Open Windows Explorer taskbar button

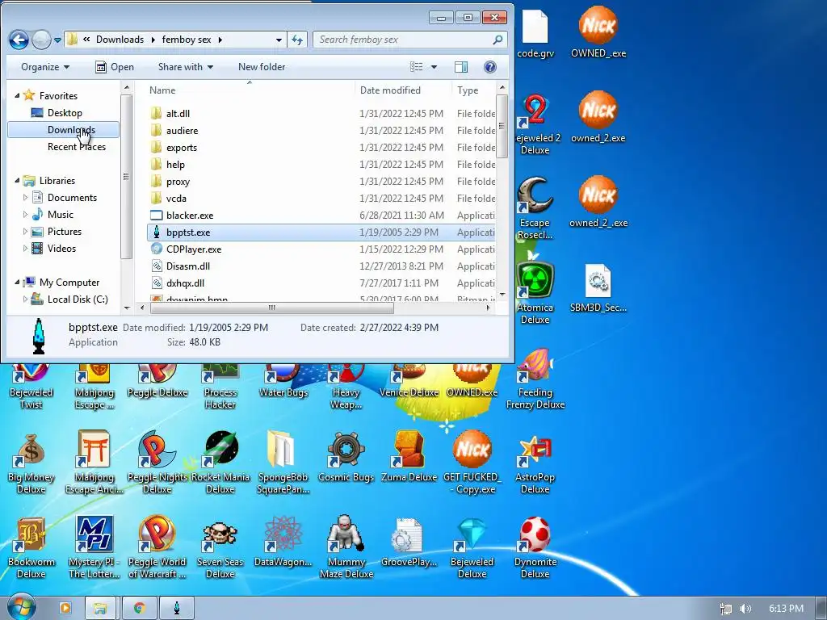tap(100, 609)
